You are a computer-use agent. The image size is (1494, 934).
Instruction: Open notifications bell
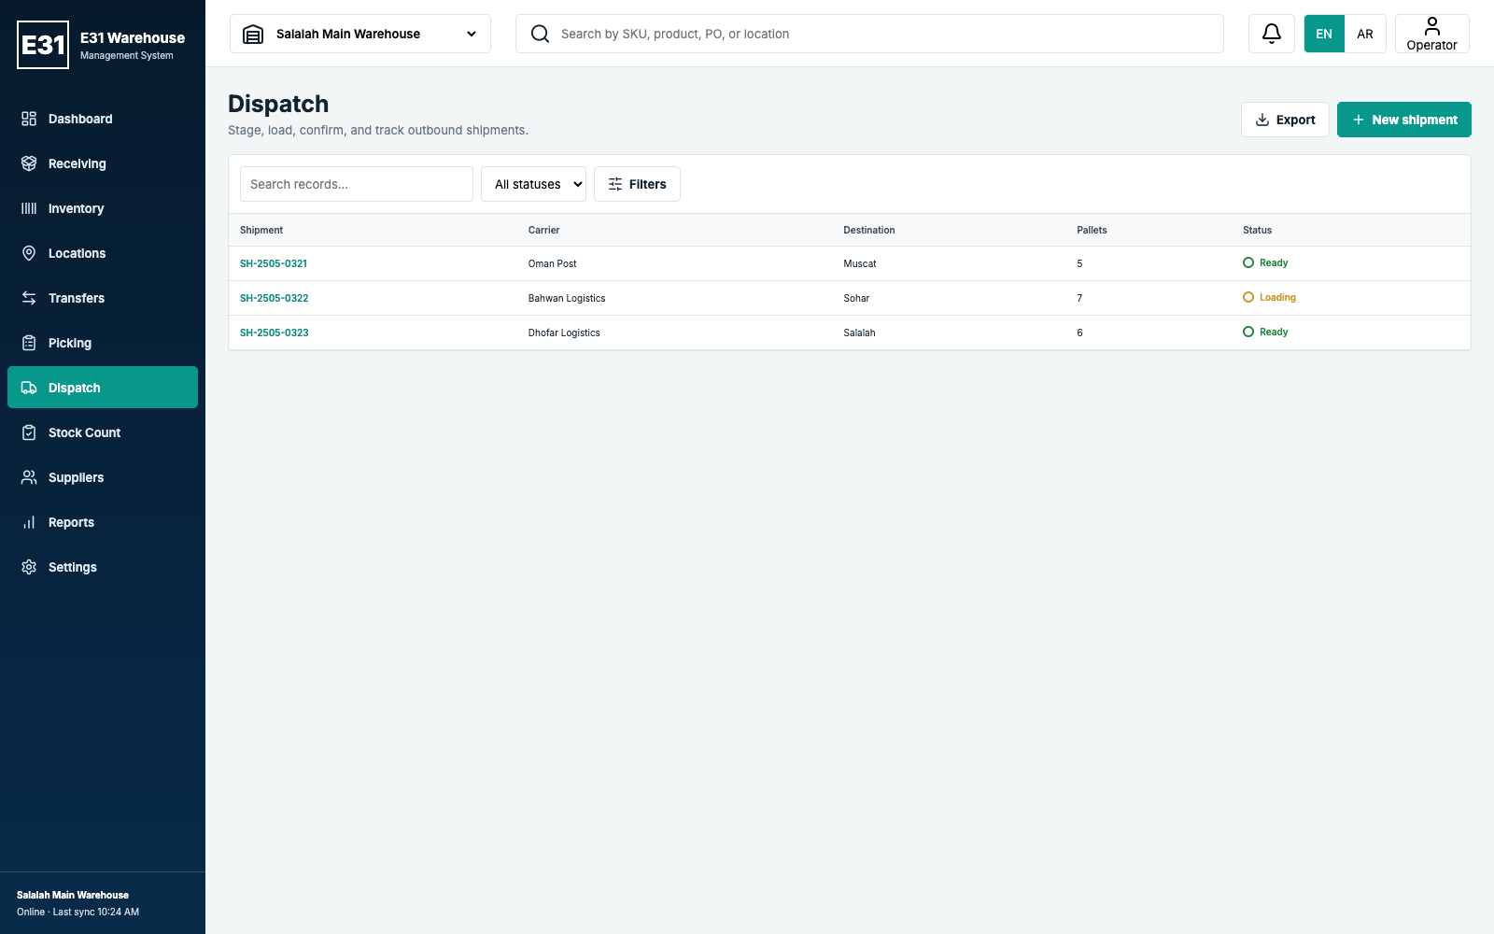[1272, 34]
